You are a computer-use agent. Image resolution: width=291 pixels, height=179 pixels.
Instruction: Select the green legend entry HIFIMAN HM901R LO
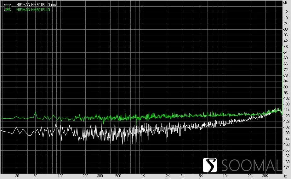tap(33, 10)
